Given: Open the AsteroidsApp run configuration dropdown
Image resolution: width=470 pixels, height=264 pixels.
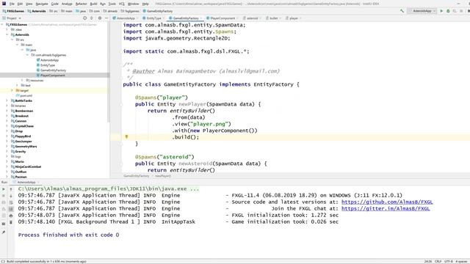Looking at the screenshot, I should (422, 11).
